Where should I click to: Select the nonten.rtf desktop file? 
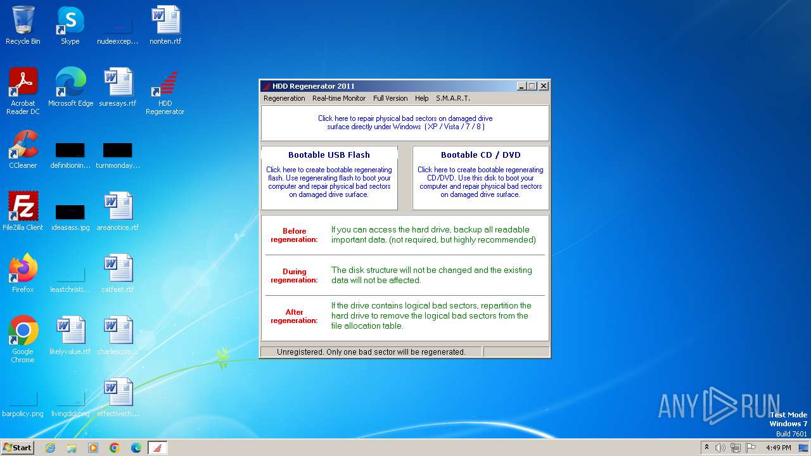point(165,25)
